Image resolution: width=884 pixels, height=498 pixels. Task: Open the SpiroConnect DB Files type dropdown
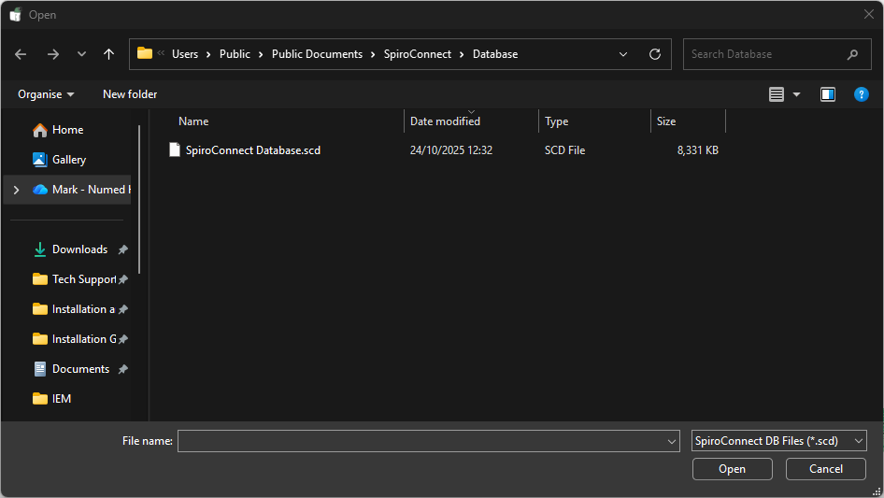pos(779,440)
